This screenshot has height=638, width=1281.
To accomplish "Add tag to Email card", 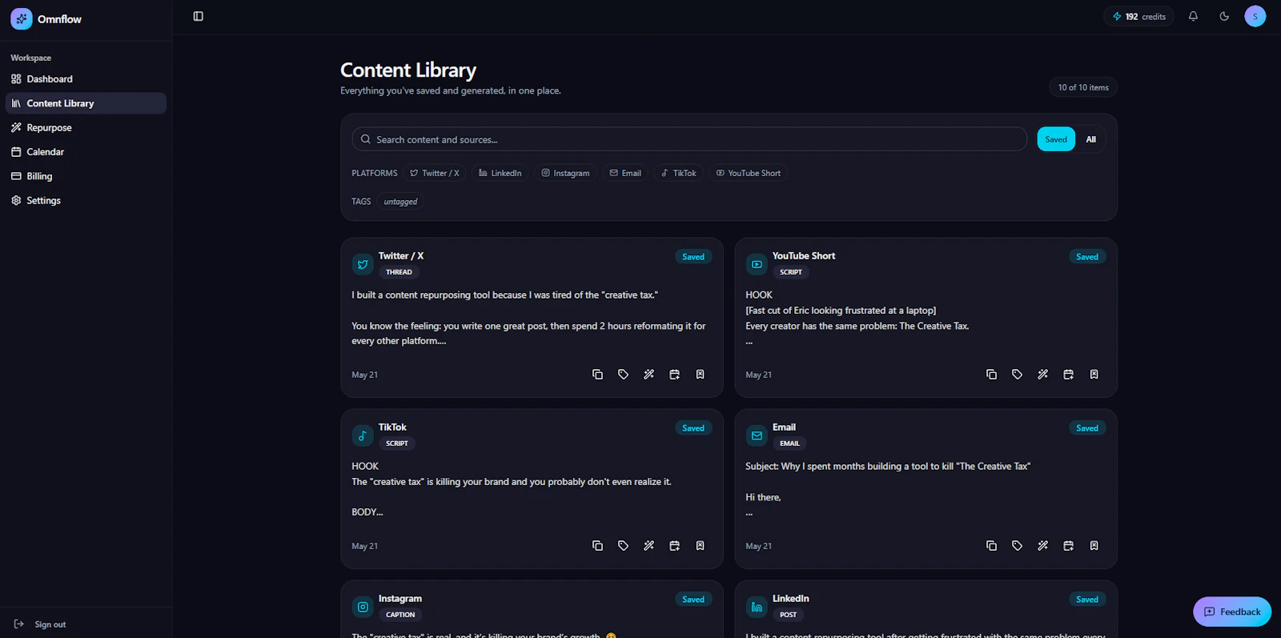I will (x=1017, y=546).
